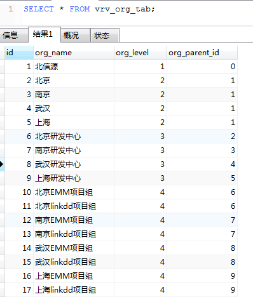Click org_parent_id value 2 for 北京研发中心
Screen dimensions: 253x299
pyautogui.click(x=202, y=136)
